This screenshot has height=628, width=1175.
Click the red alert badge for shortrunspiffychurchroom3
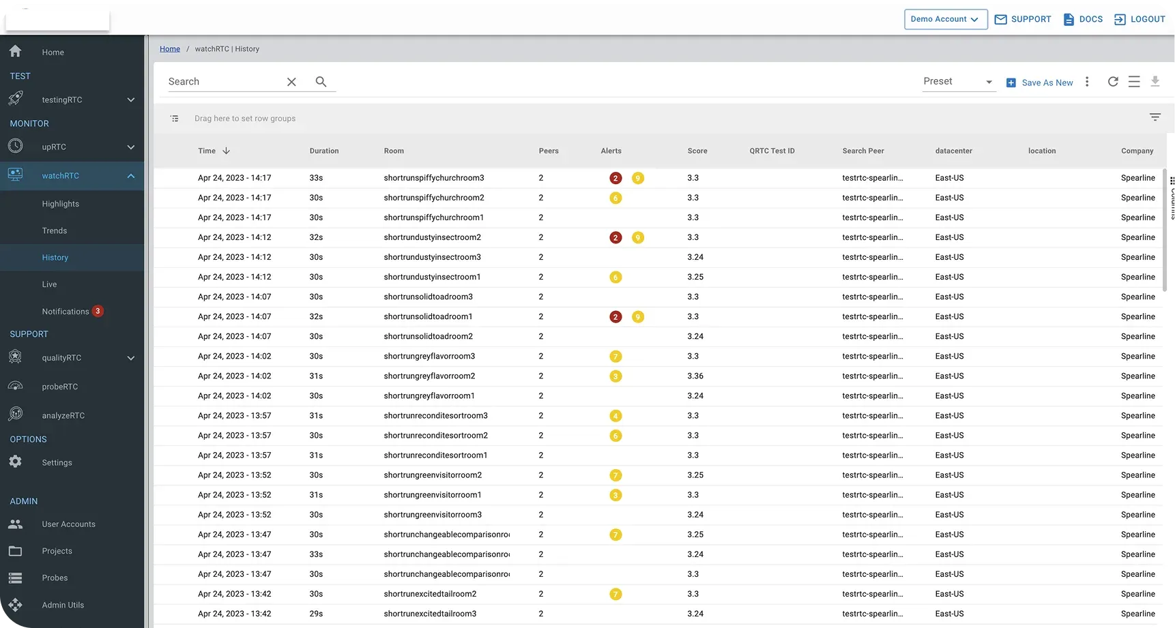[x=615, y=179]
